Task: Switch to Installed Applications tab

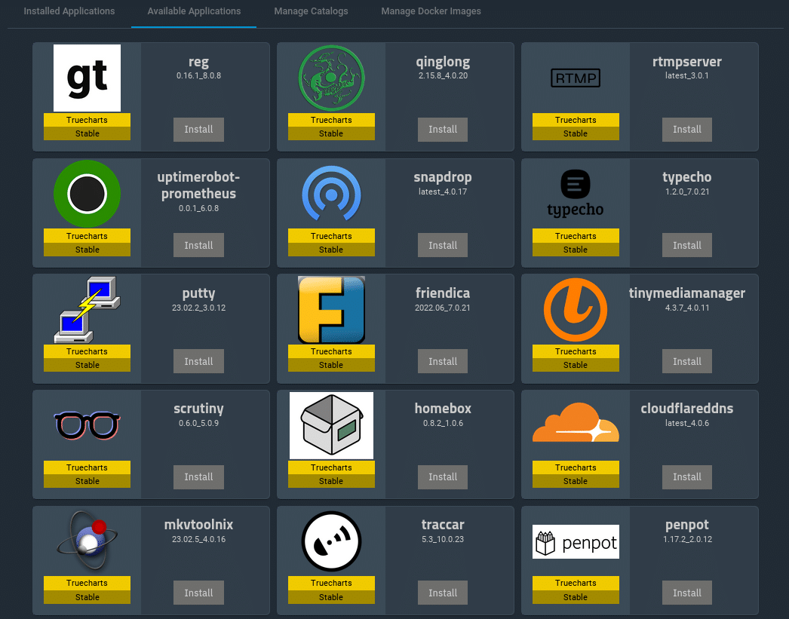Action: [69, 11]
